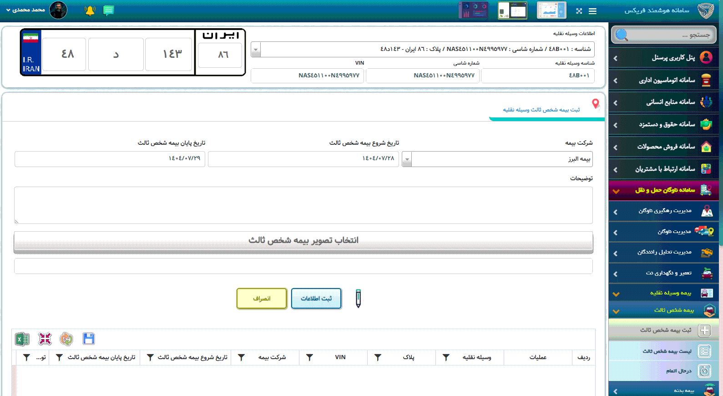Open the vehicle information dropdown arrow
Viewport: 723px width, 396px height.
(256, 50)
